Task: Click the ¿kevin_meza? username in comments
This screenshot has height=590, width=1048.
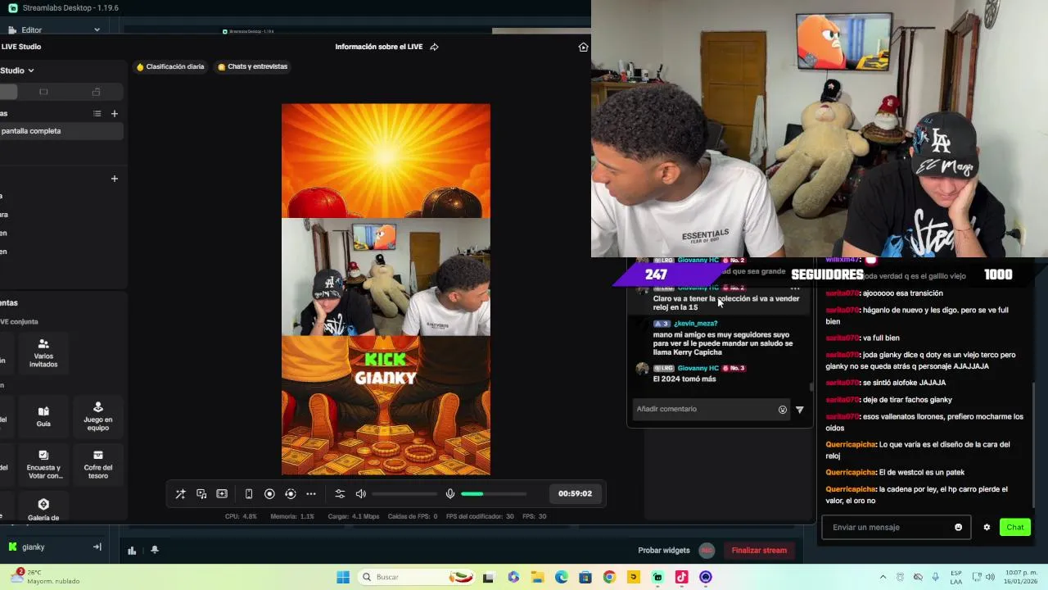Action: pyautogui.click(x=695, y=324)
